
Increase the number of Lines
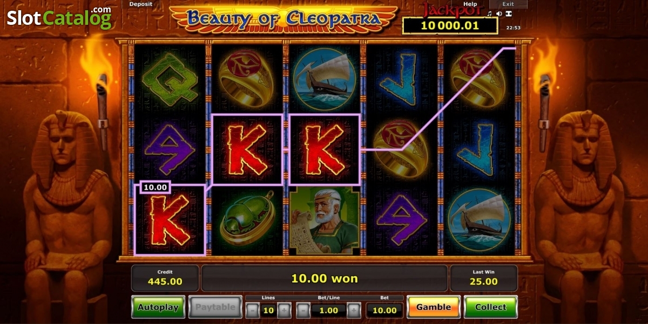285,310
